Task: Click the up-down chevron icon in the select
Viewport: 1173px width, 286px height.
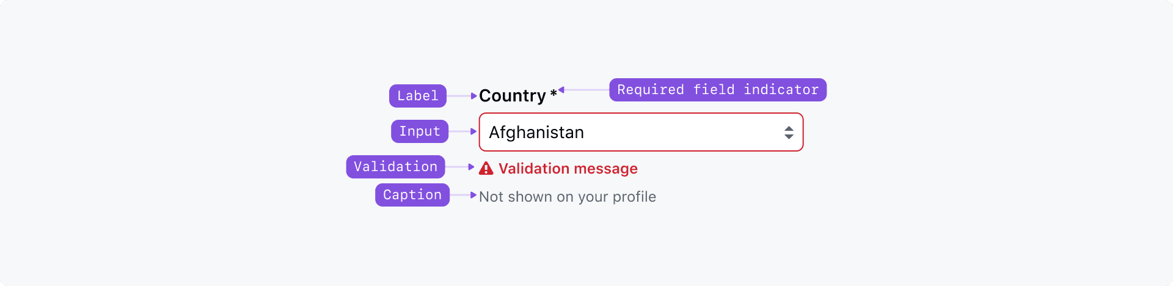Action: tap(789, 133)
